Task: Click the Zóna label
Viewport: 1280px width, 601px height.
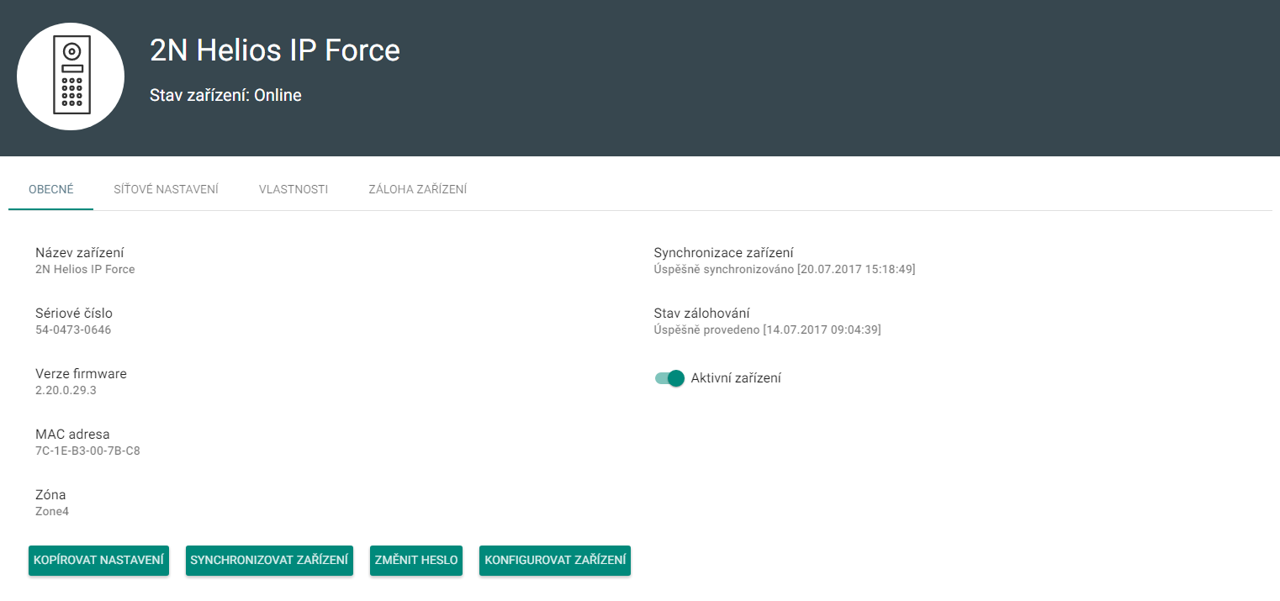Action: 50,495
